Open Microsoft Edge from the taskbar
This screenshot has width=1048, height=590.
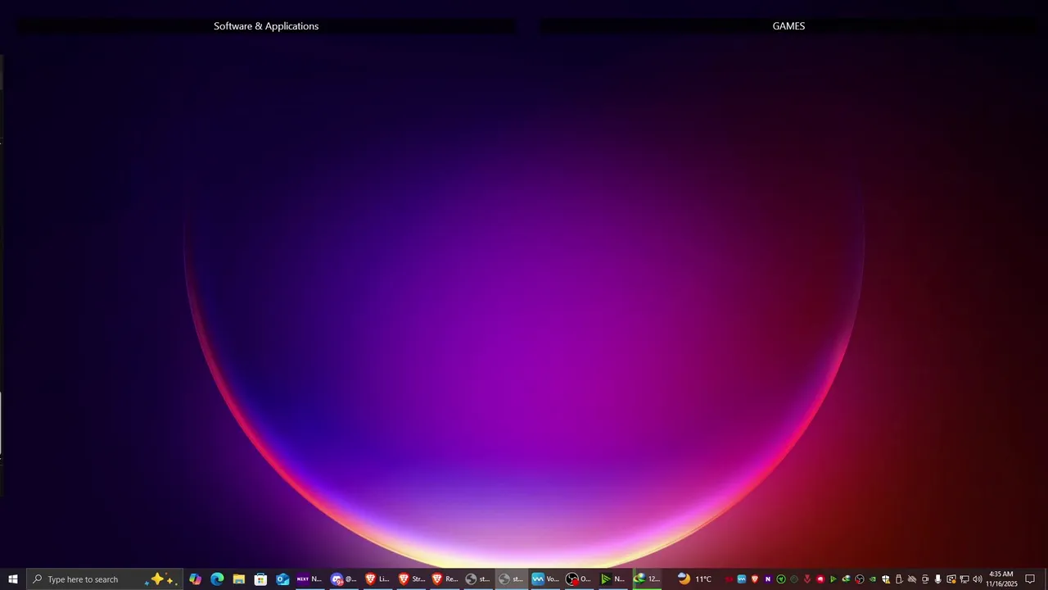point(217,579)
